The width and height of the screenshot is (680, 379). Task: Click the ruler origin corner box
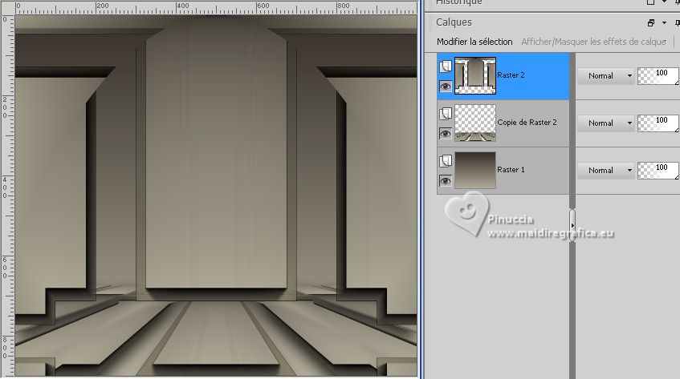(8, 8)
